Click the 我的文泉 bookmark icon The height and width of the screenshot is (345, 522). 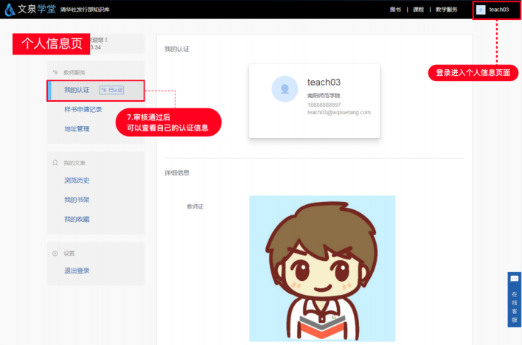point(55,162)
